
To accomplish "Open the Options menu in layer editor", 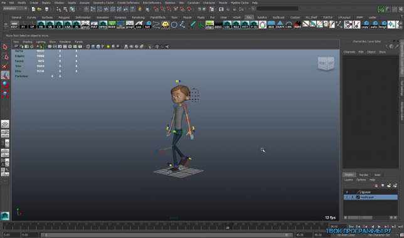I will (x=361, y=180).
